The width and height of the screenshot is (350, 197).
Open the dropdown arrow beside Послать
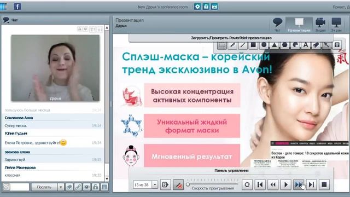pos(61,187)
